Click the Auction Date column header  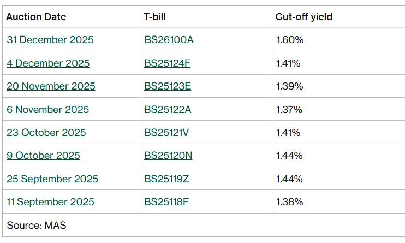(36, 17)
